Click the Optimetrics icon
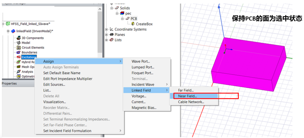Viewport: 304px width, 138px height. click(19, 77)
